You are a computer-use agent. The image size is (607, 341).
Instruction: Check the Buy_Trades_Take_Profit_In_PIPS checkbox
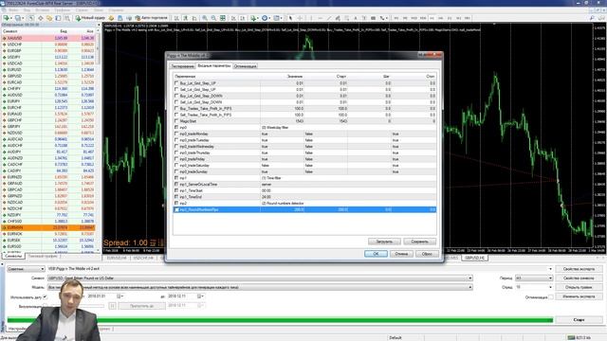coord(176,108)
